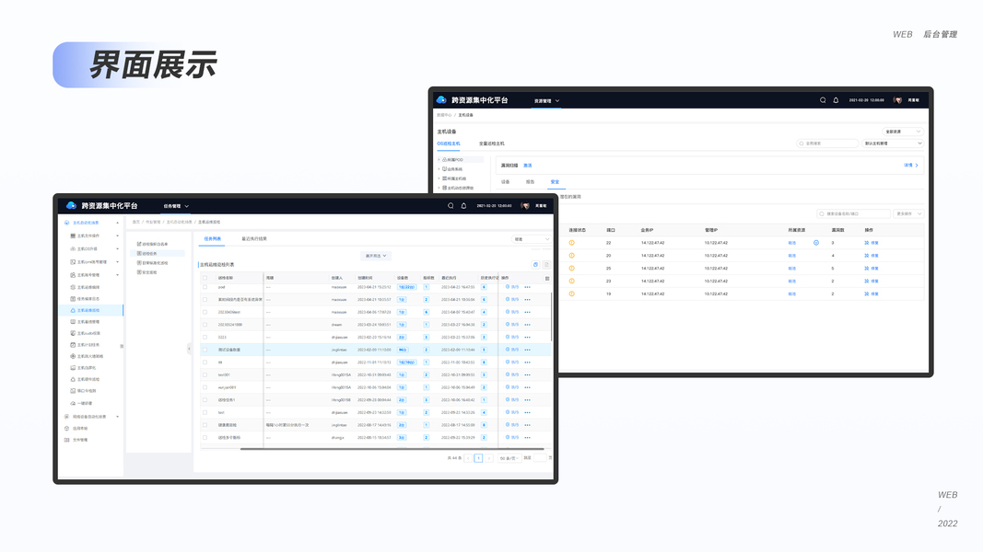Viewport: 983px width, 552px height.
Task: Click the 全局搜索 search field in back window
Action: [x=827, y=144]
